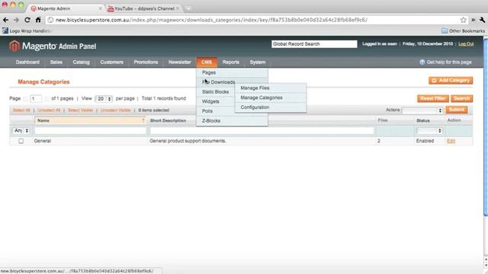This screenshot has height=274, width=488.
Task: Sort by the Status column header
Action: pos(423,120)
